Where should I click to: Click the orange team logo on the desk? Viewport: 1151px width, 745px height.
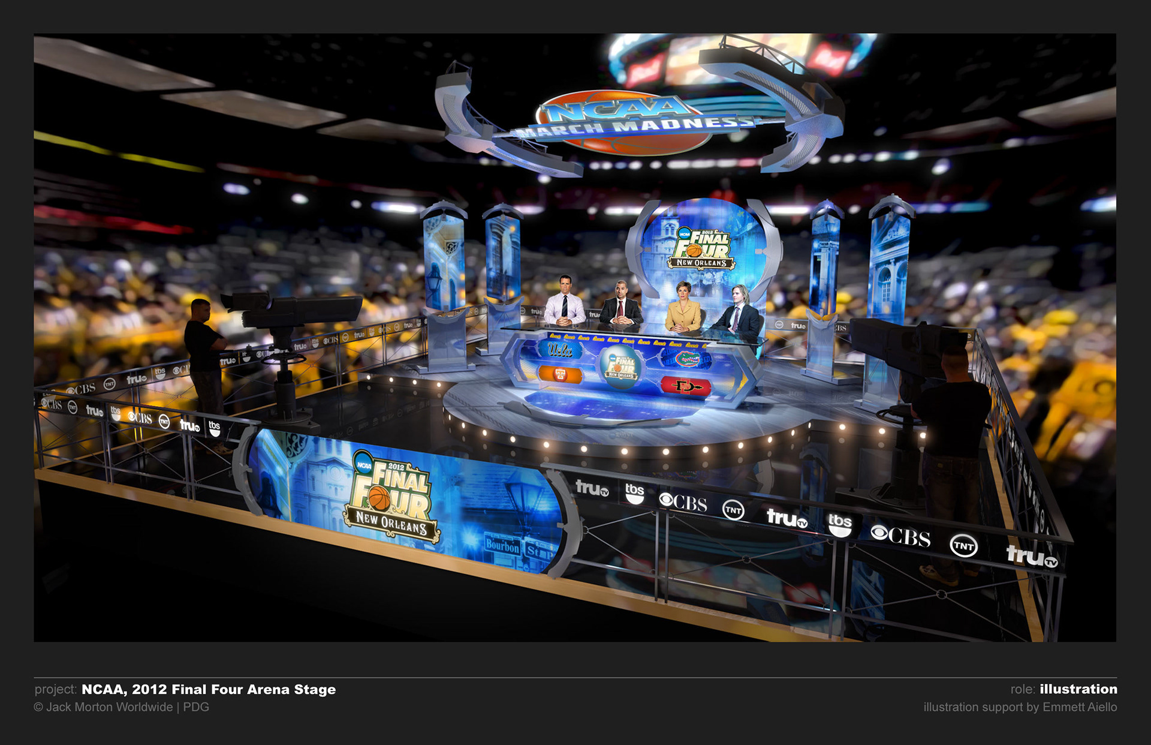[x=560, y=375]
